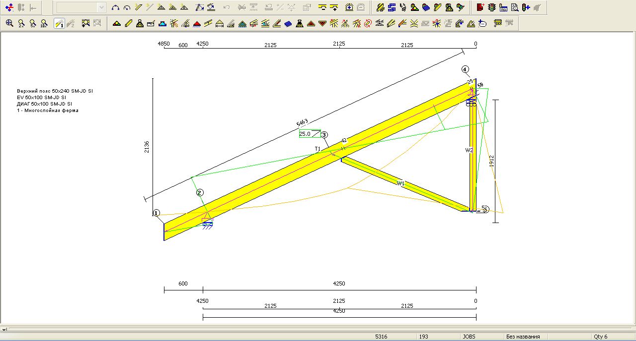Click the greyed undo arrow icon
The image size is (636, 341).
227,7
